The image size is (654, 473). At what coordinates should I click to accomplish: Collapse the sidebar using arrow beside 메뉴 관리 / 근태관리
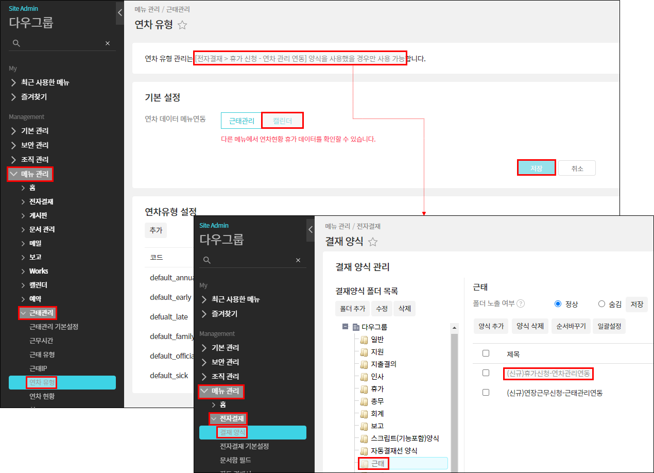(120, 12)
